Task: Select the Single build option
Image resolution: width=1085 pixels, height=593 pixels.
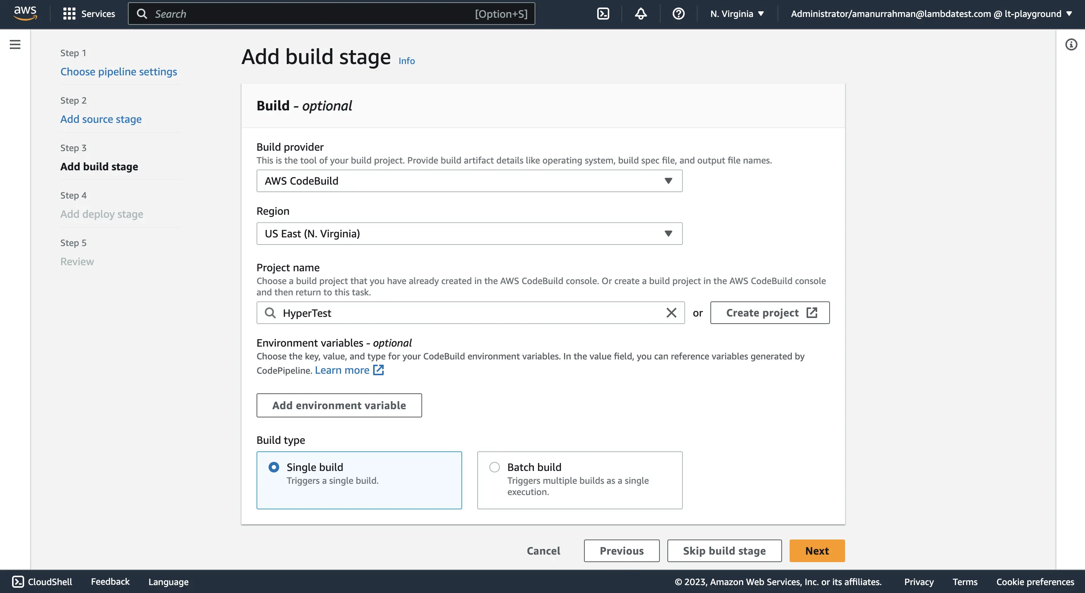Action: point(274,467)
